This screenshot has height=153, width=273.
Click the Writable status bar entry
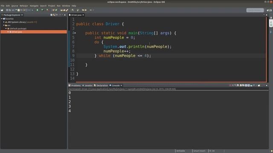point(180,151)
